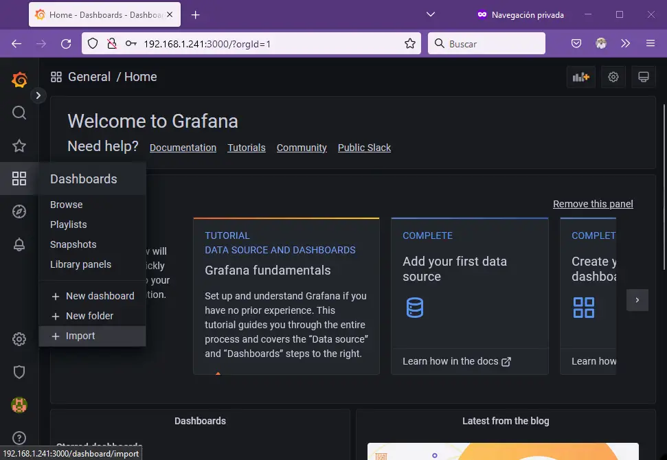This screenshot has width=667, height=460.
Task: Click the Firefox account avatar icon
Action: tap(601, 43)
